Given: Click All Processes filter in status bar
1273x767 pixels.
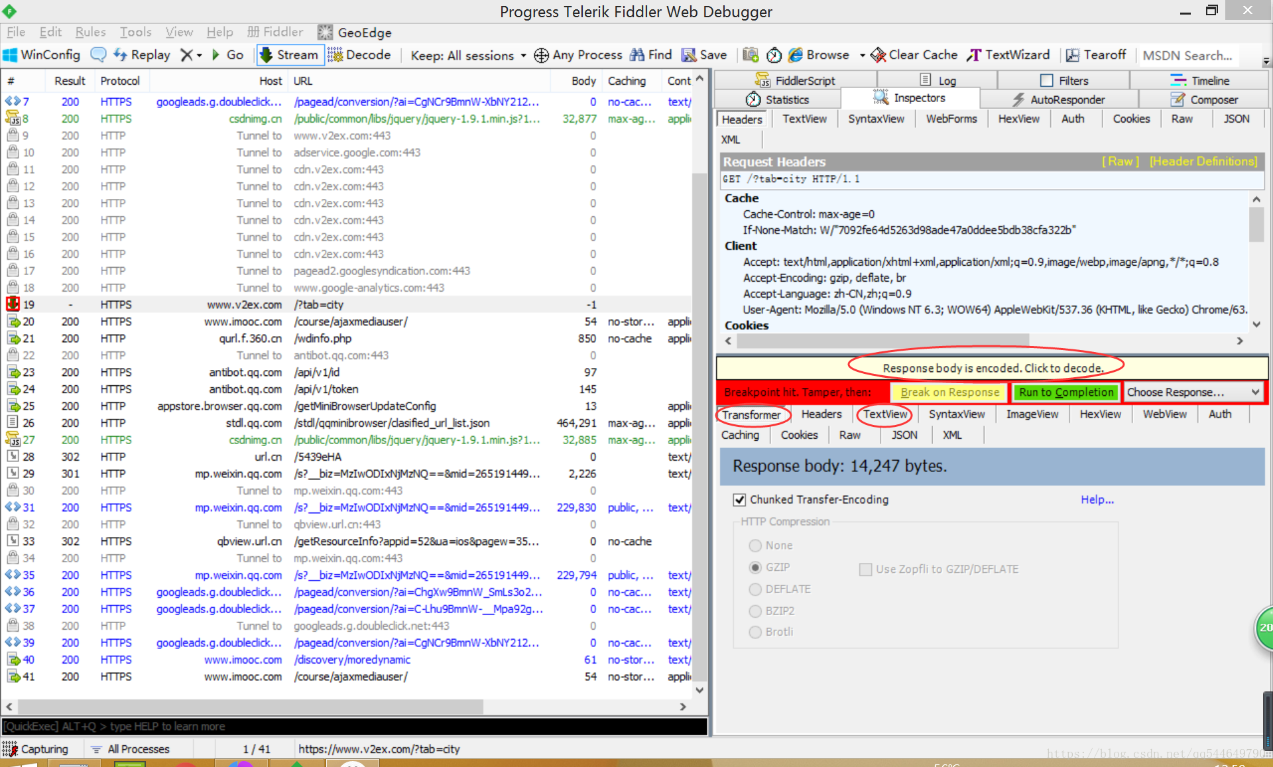Looking at the screenshot, I should (131, 749).
